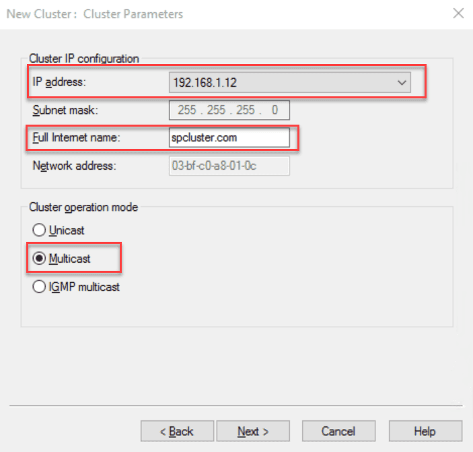Click the Network address field 03-bf-c0-a8-01-0c
Viewport: 473px width, 452px height.
pyautogui.click(x=229, y=166)
